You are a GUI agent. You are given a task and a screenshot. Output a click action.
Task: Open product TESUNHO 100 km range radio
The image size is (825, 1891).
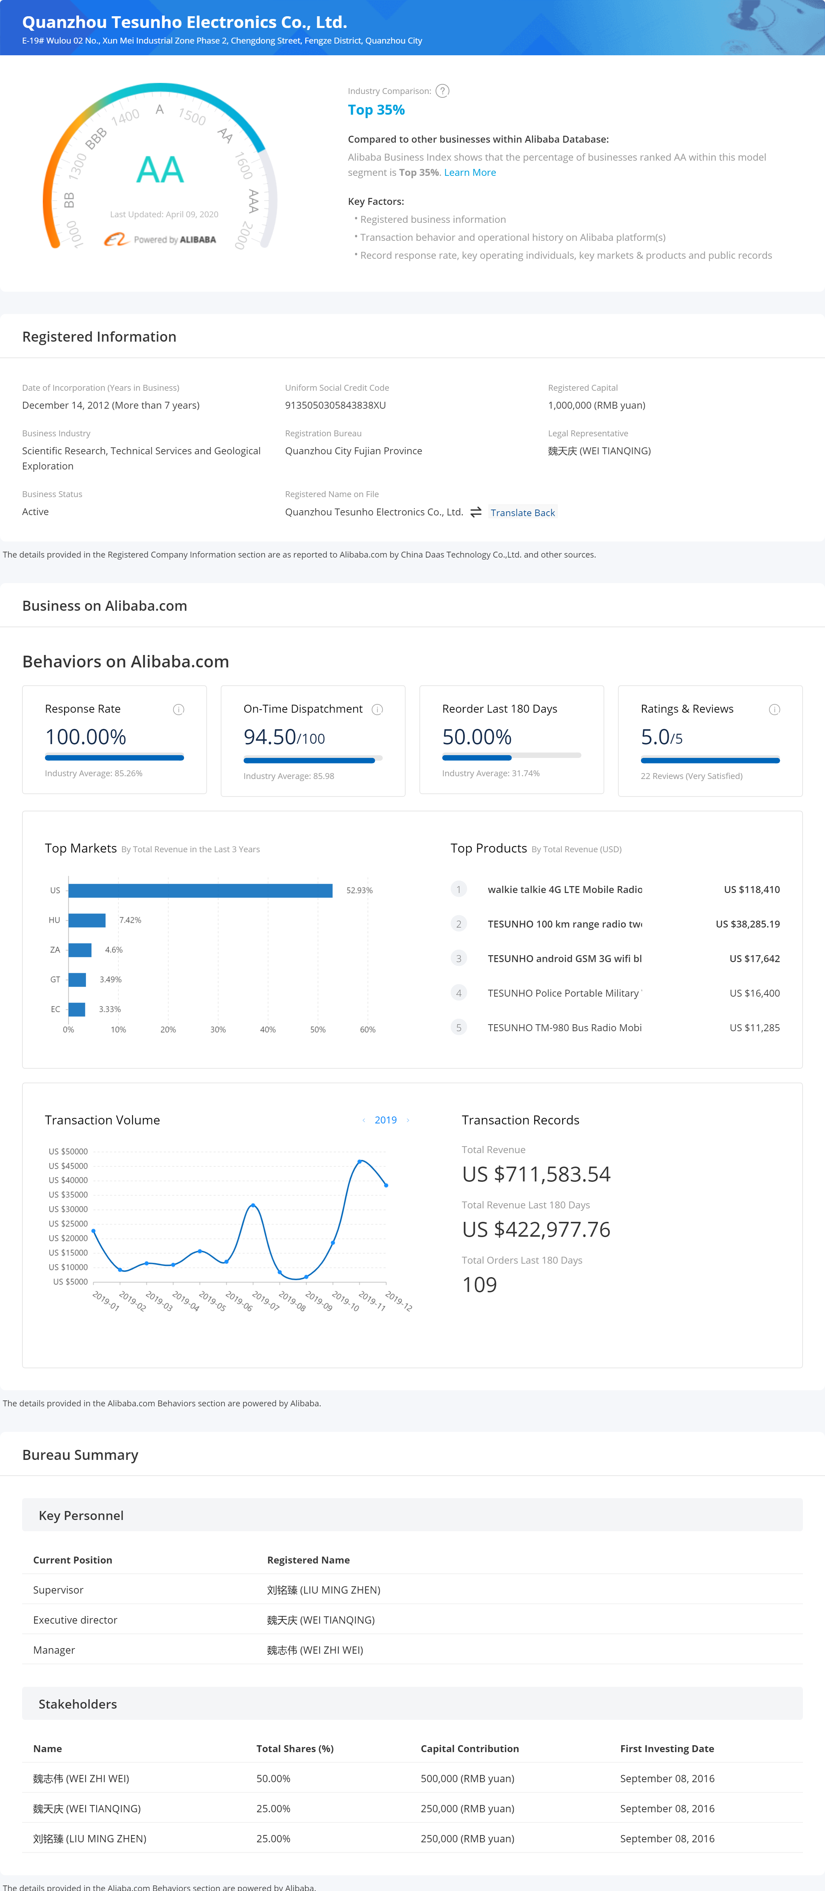pos(565,924)
